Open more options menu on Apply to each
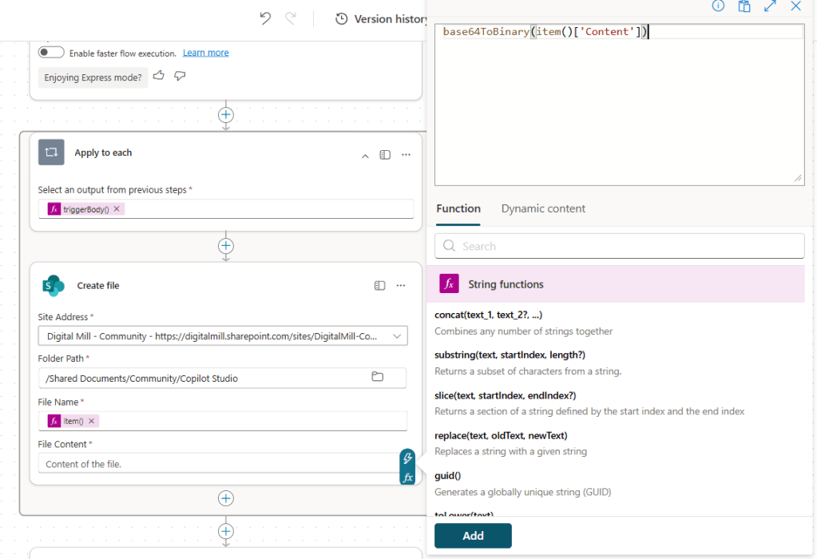This screenshot has height=559, width=817. tap(406, 155)
